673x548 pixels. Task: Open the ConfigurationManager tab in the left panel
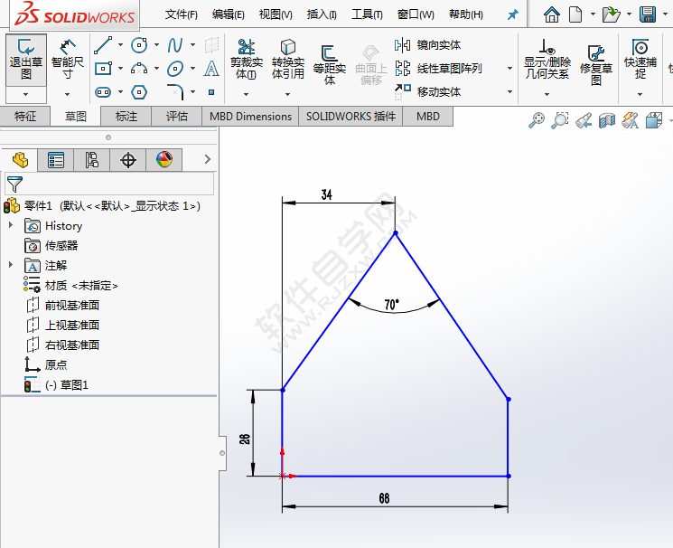tap(92, 160)
